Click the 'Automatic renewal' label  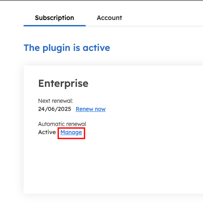tap(62, 124)
